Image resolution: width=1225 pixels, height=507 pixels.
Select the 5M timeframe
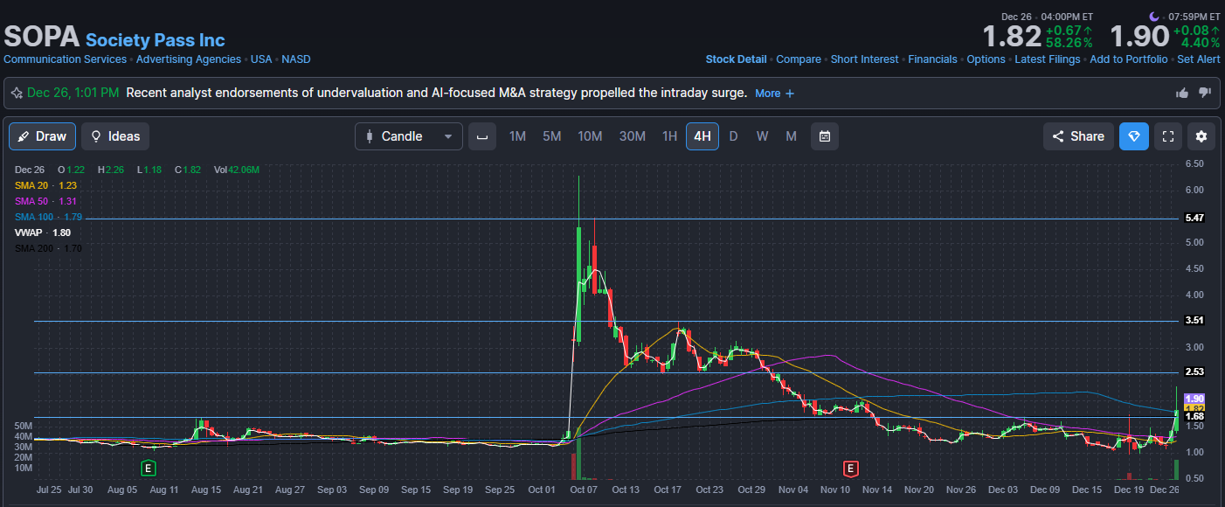click(x=551, y=136)
